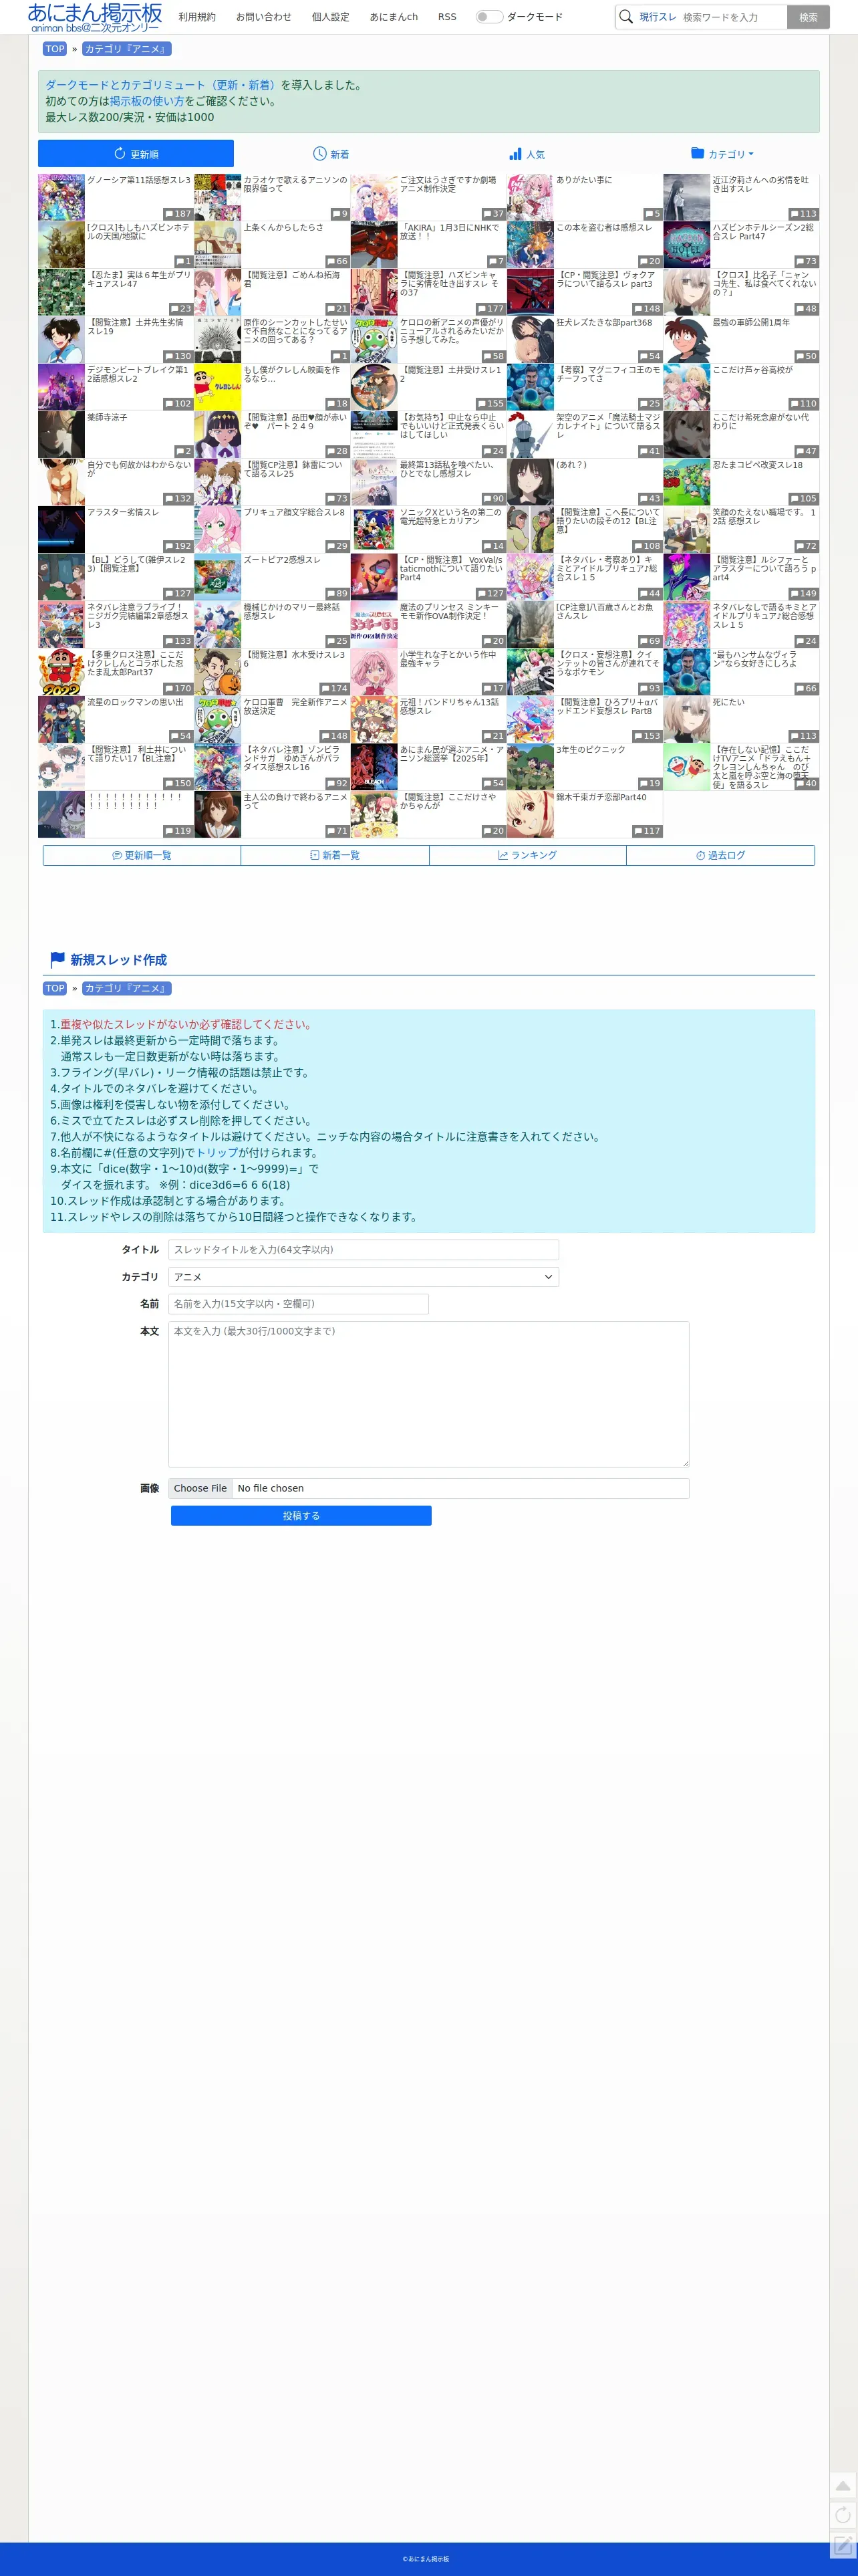
Task: Open thread titled あにまん民が選ぶアニメ・アニソン総選挙
Action: pos(452,754)
